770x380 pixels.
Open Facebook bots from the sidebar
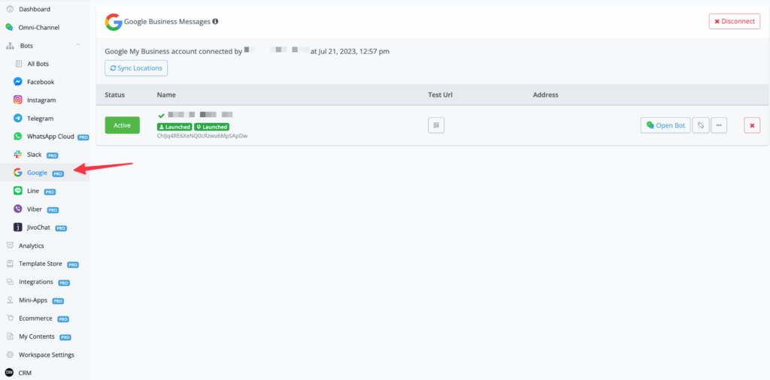(x=40, y=82)
